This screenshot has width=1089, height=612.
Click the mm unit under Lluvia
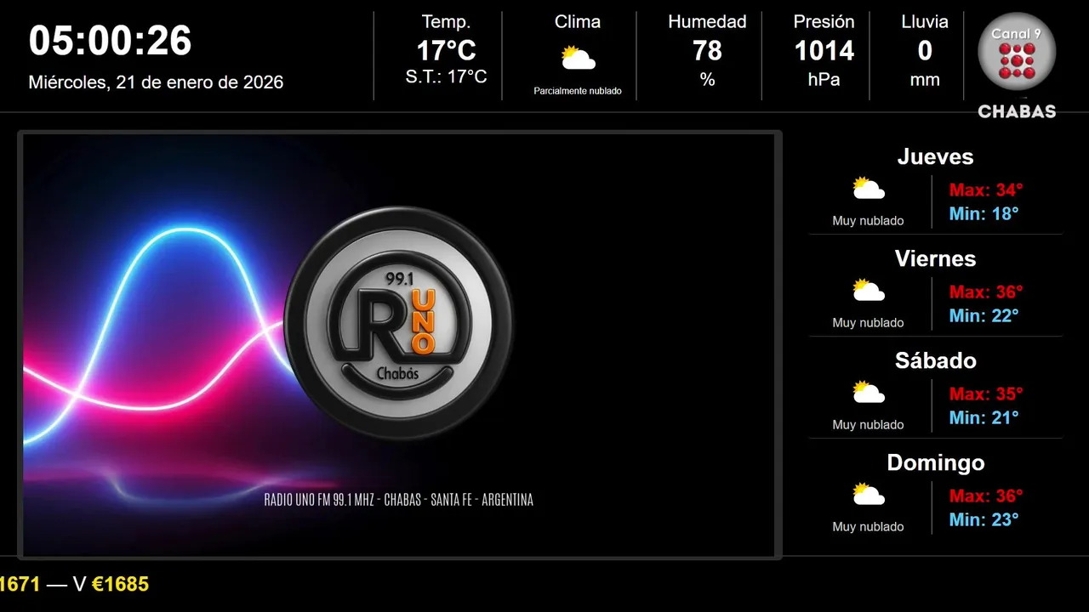pyautogui.click(x=925, y=80)
